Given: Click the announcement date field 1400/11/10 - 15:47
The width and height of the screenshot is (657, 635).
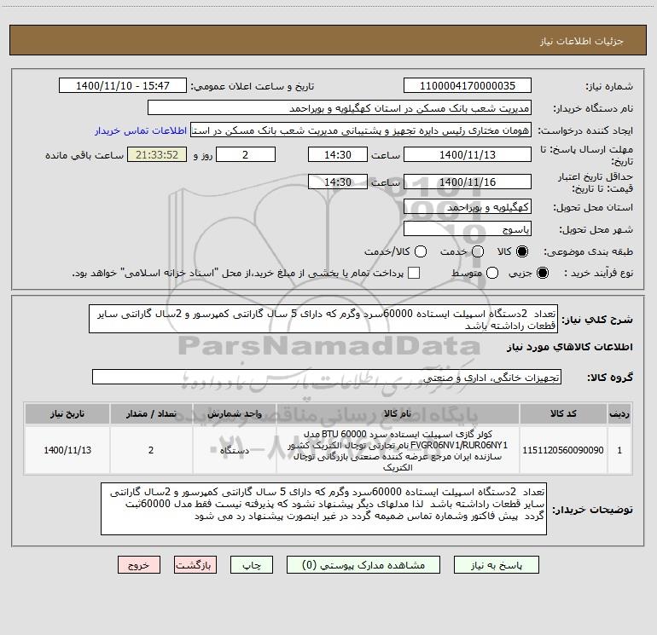Looking at the screenshot, I should pyautogui.click(x=123, y=86).
